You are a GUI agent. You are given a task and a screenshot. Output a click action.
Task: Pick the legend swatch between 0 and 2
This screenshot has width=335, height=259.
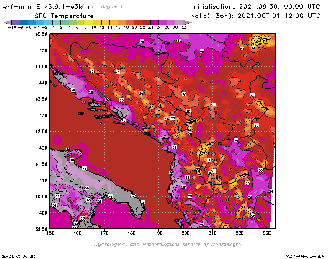point(57,22)
